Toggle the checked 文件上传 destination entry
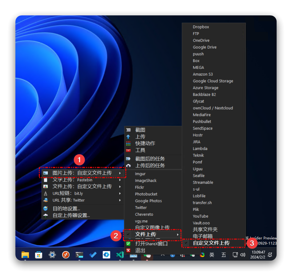 coord(153,234)
